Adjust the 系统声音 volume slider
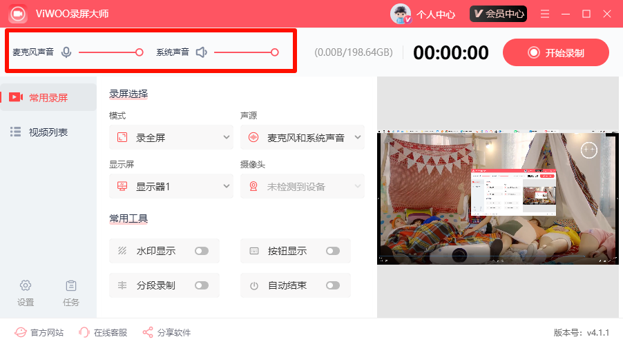623x346 pixels. click(247, 52)
